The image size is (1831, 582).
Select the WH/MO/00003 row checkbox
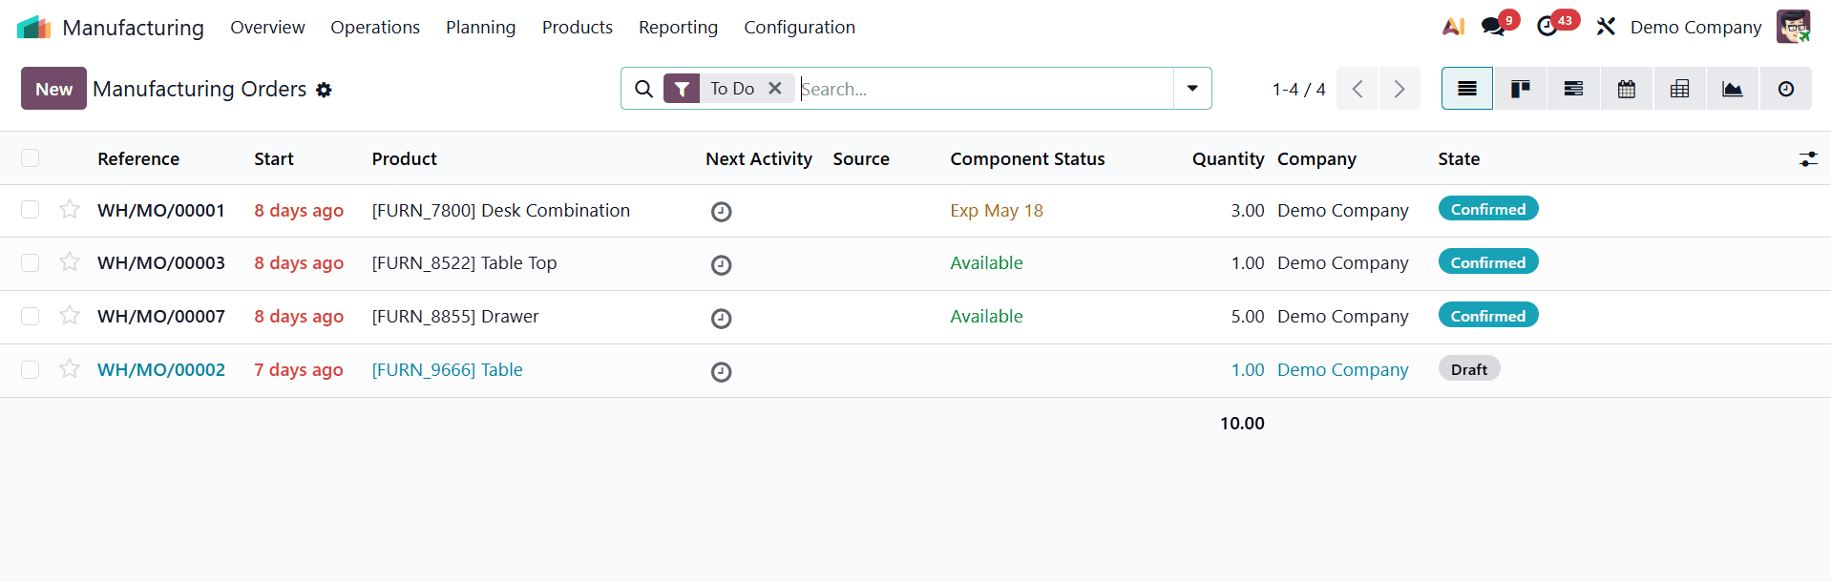31,262
